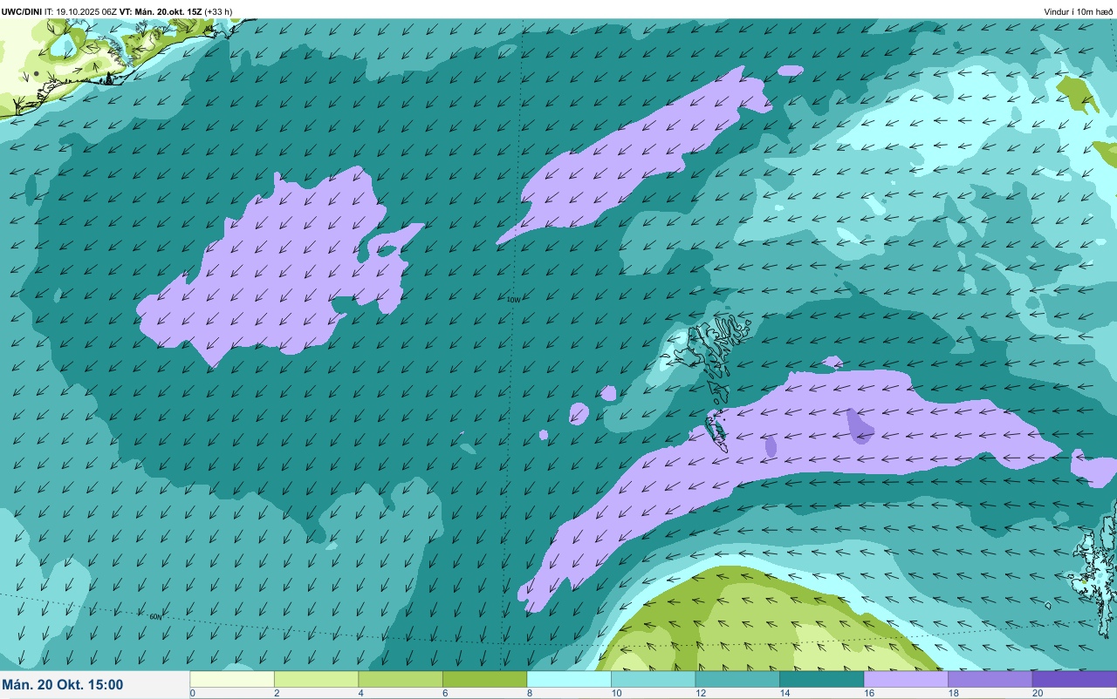The image size is (1117, 699).
Task: Select the 16–18 lavender legend swatch
Action: [906, 679]
